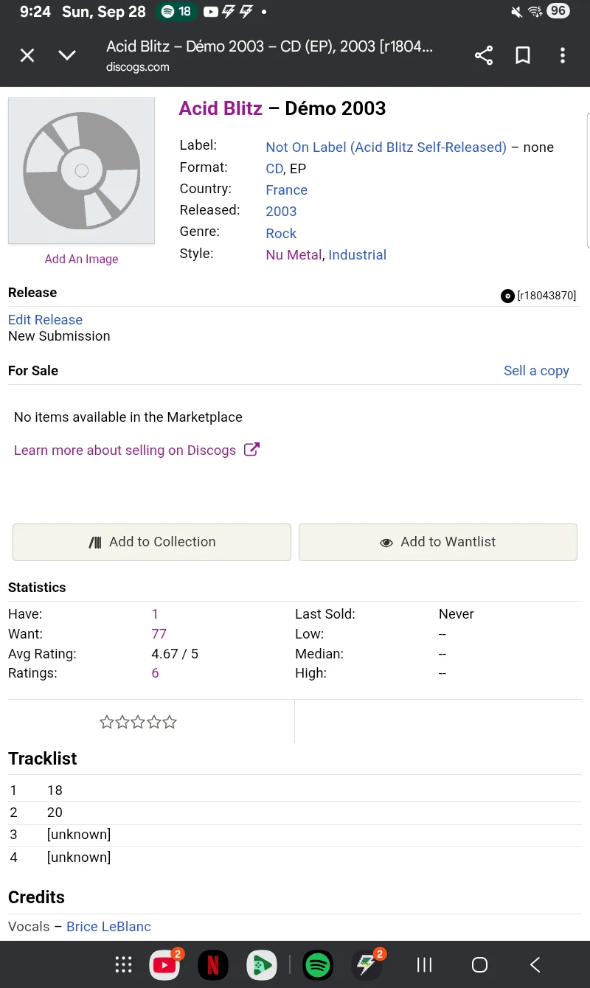The image size is (590, 988).
Task: Click the Edit Release link
Action: (x=45, y=320)
